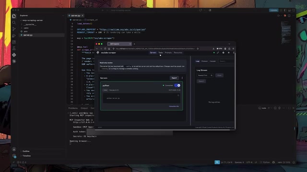Open the .env file in Explorer
This screenshot has height=172, width=307.
pos(25,32)
